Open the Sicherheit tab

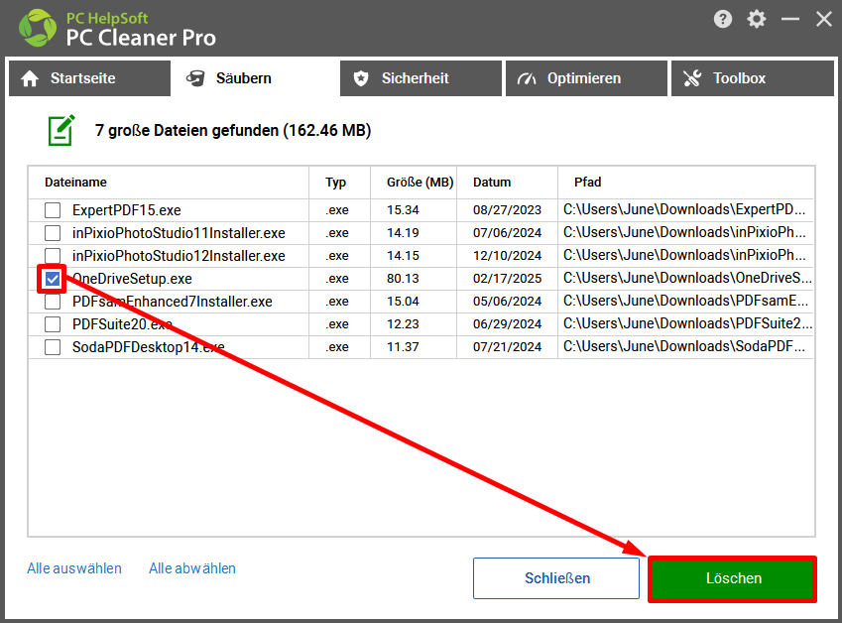click(x=421, y=78)
